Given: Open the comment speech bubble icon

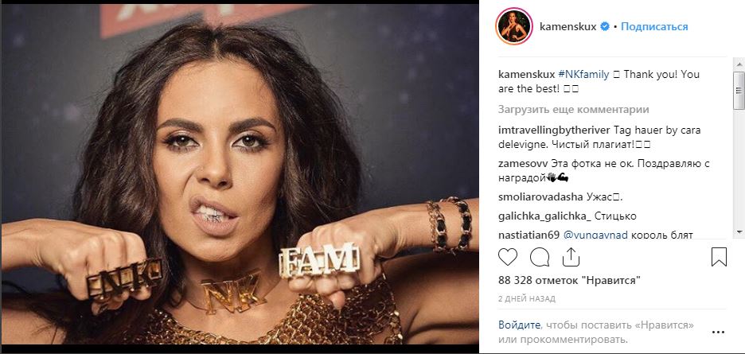Looking at the screenshot, I should click(x=540, y=257).
